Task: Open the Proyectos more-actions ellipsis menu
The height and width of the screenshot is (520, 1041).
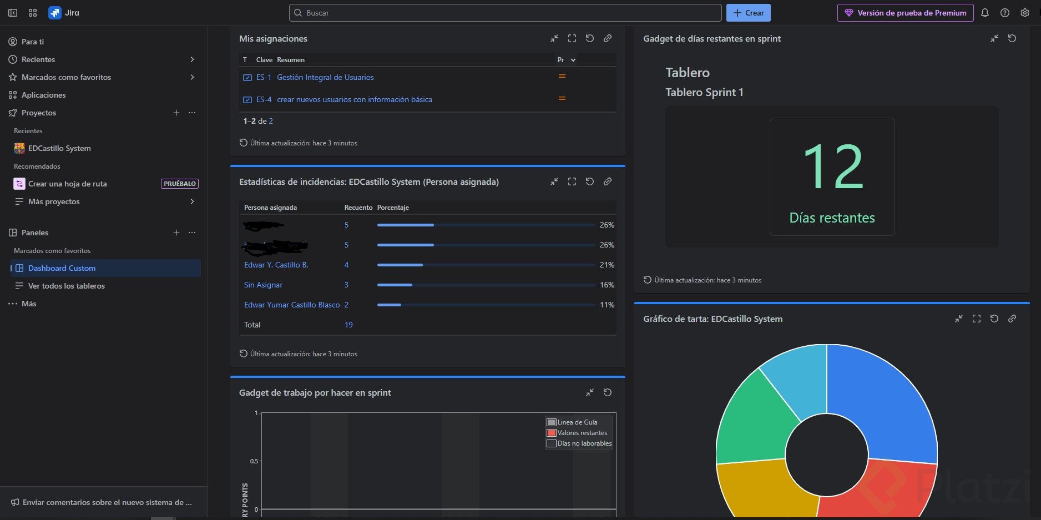Action: tap(192, 113)
